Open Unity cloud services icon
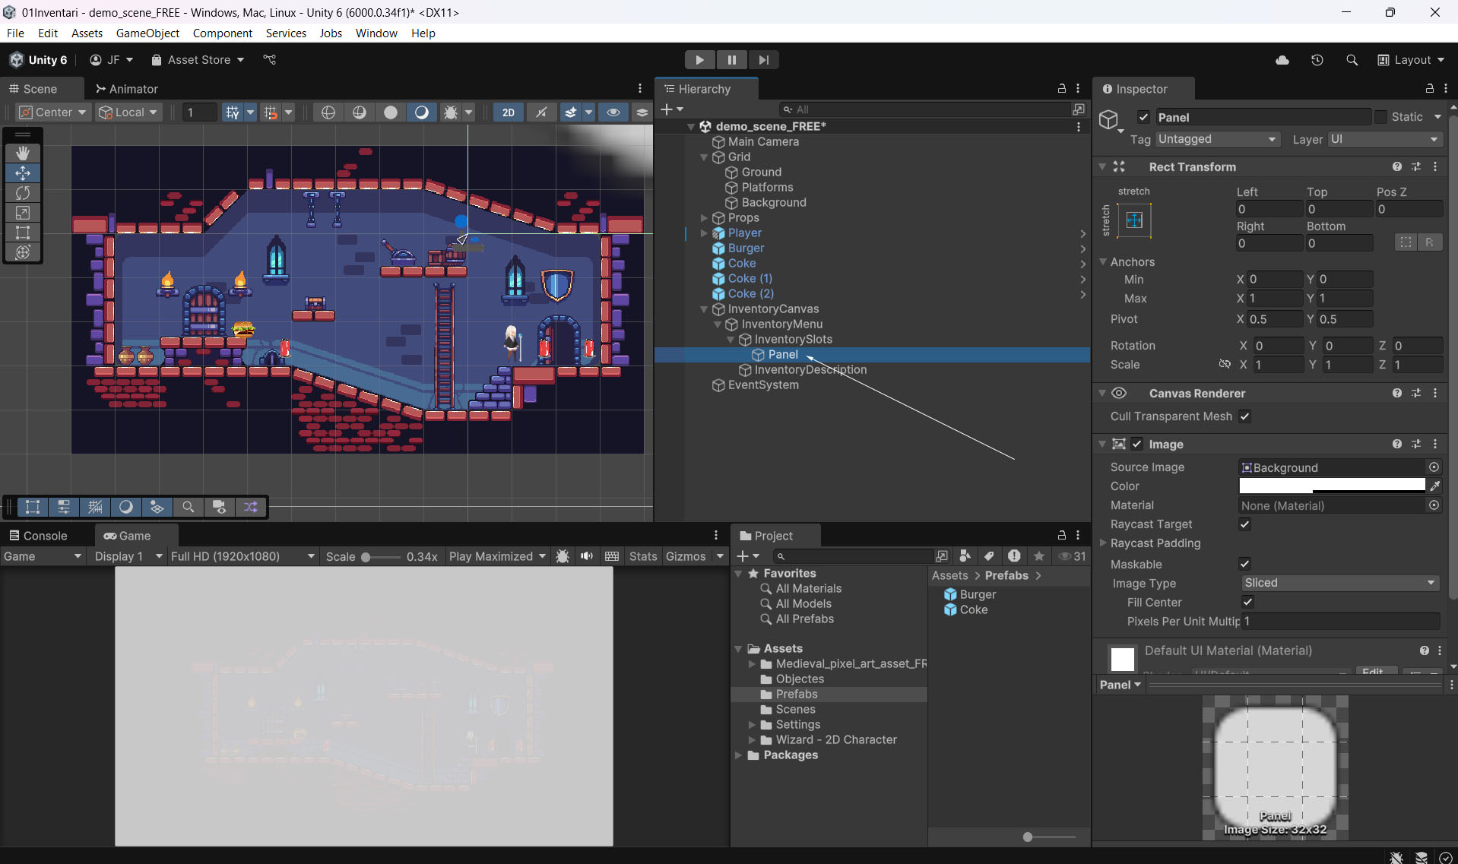Viewport: 1458px width, 864px height. [1282, 60]
